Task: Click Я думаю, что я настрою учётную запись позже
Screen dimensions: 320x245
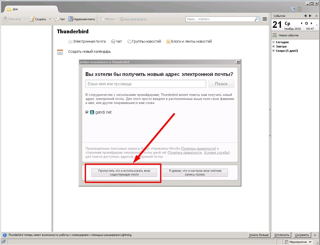Action: [195, 173]
